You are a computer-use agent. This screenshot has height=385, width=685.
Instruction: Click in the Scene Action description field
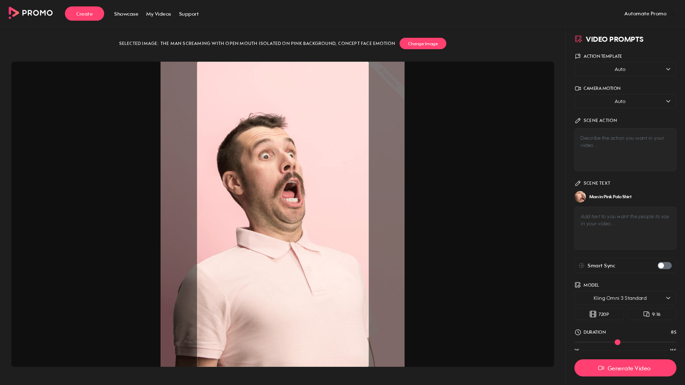625,150
